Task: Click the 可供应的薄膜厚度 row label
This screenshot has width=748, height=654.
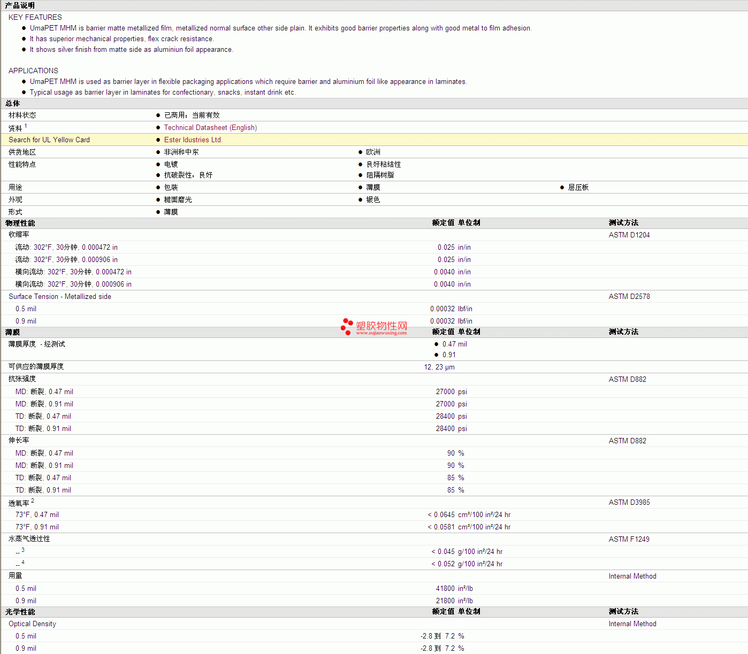Action: click(36, 367)
